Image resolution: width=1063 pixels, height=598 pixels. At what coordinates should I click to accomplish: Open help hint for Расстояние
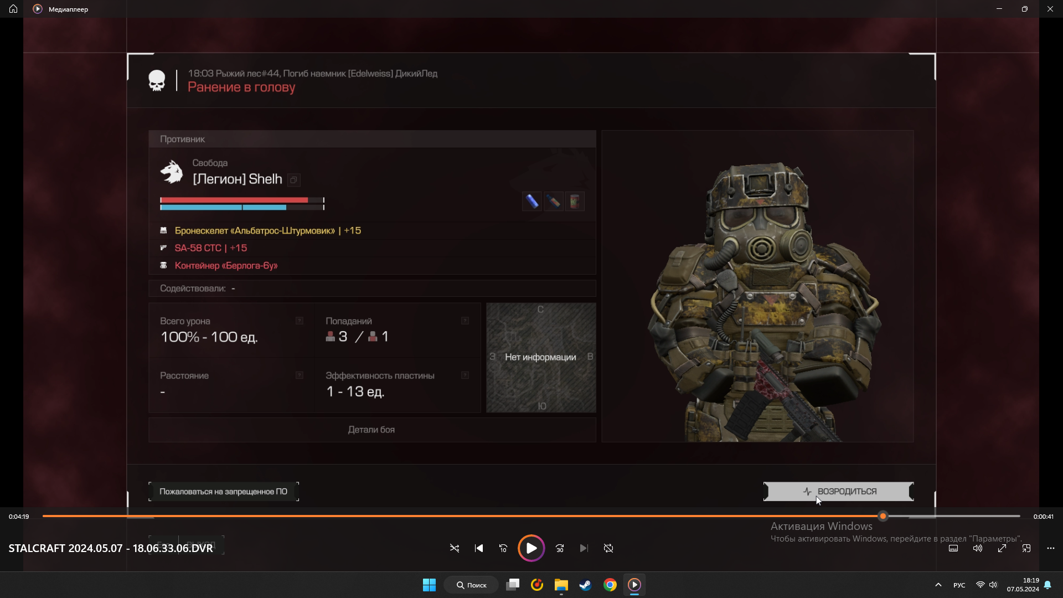(x=300, y=375)
